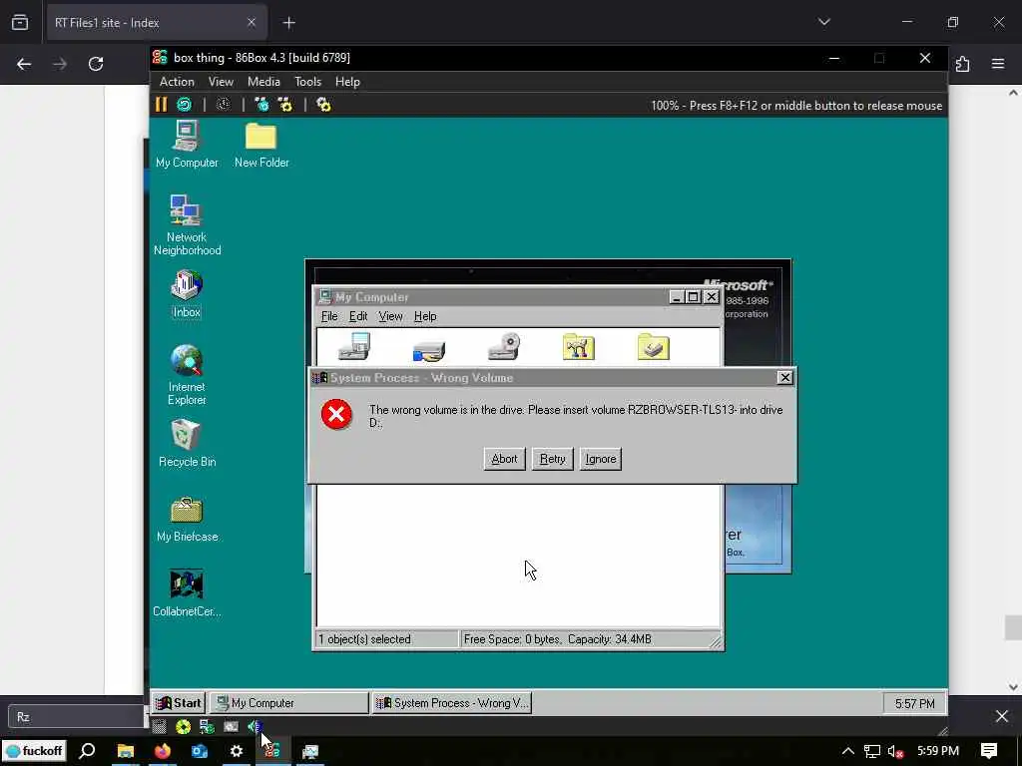Screen dimensions: 1022x766
Task: Open the View menu in My Computer window
Action: tap(390, 316)
